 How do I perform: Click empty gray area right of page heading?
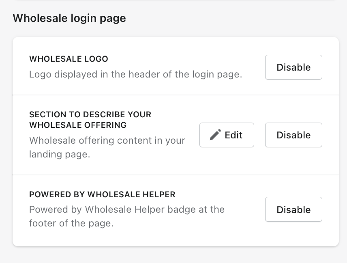235,18
